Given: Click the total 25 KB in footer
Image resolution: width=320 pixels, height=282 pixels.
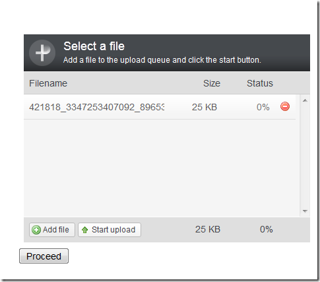Looking at the screenshot, I should 208,229.
